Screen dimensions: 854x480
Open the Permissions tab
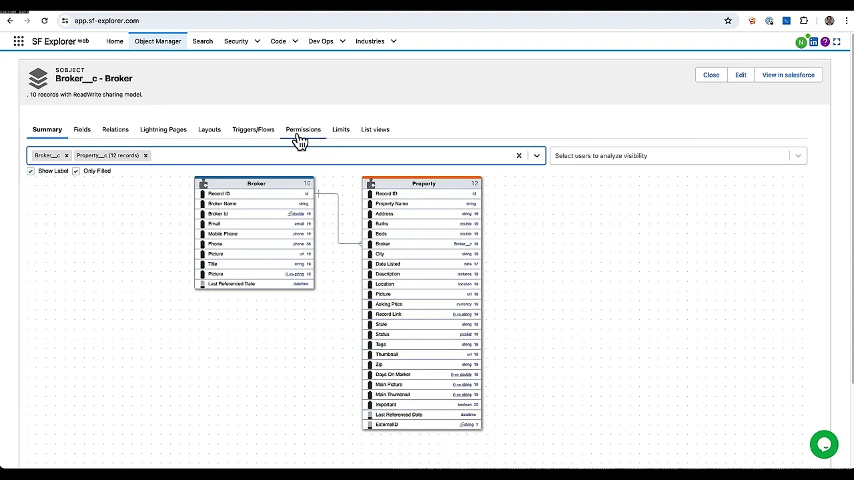pos(304,129)
